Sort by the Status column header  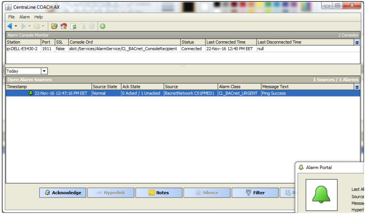tap(193, 42)
